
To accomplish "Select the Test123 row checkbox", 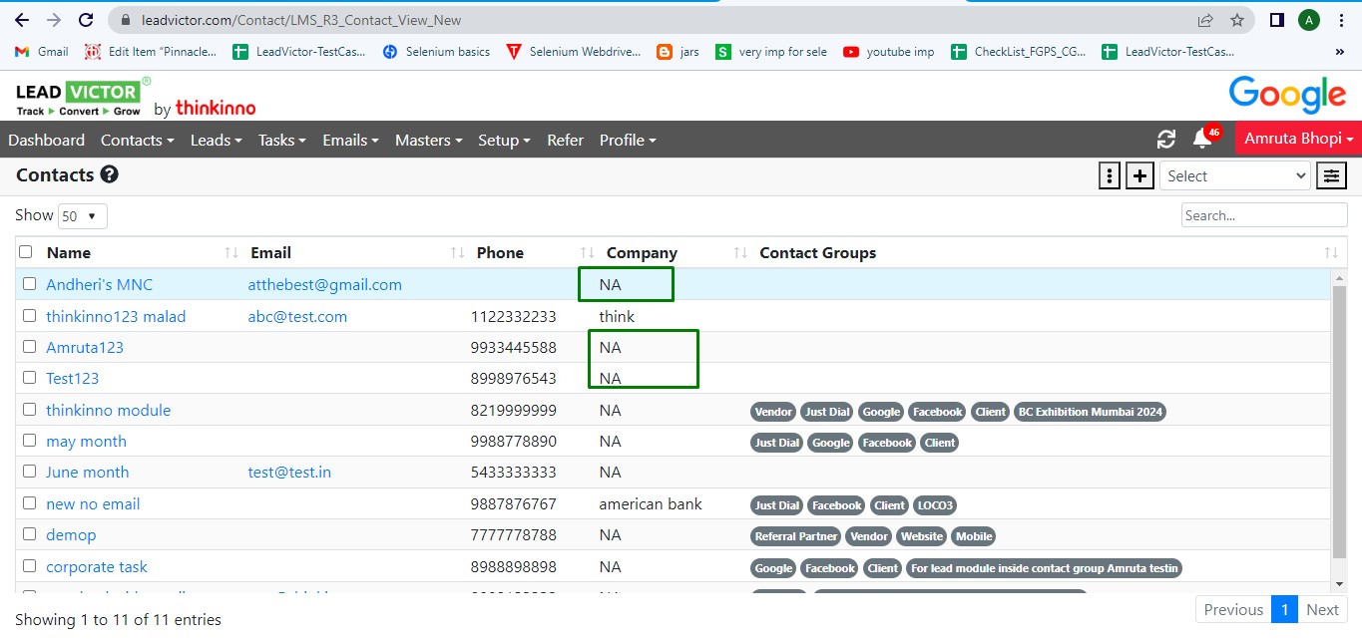I will (x=29, y=378).
